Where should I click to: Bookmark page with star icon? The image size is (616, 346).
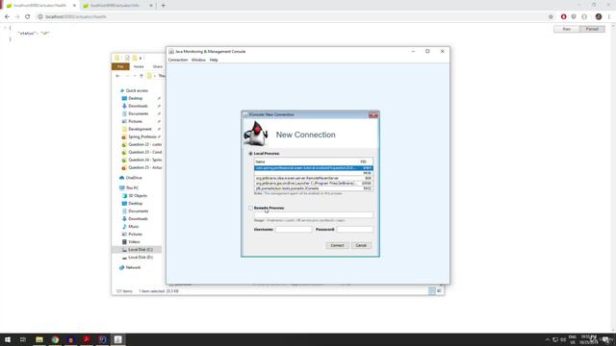(x=551, y=17)
